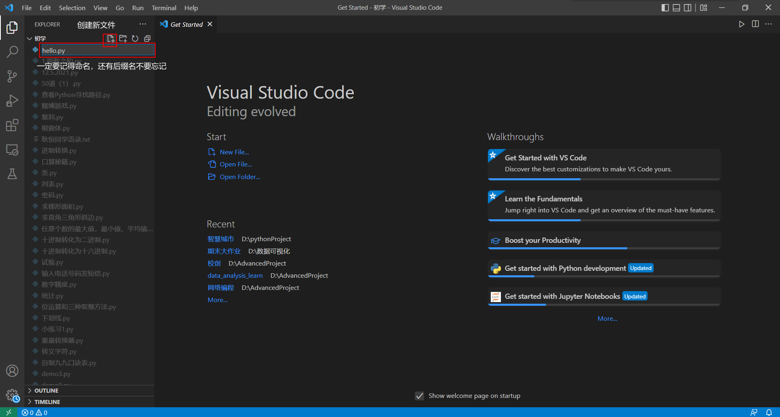
Task: Click the New File icon in explorer
Action: point(110,39)
